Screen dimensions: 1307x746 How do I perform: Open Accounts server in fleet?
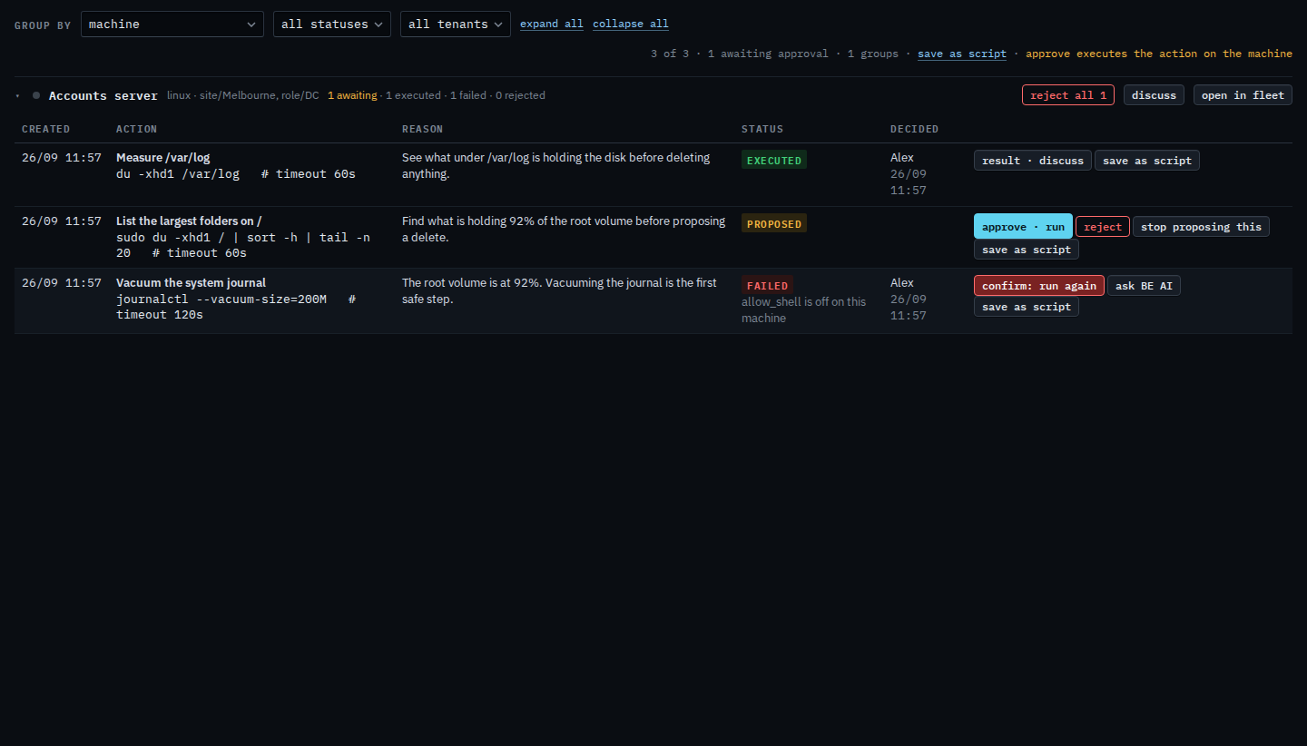click(1243, 95)
